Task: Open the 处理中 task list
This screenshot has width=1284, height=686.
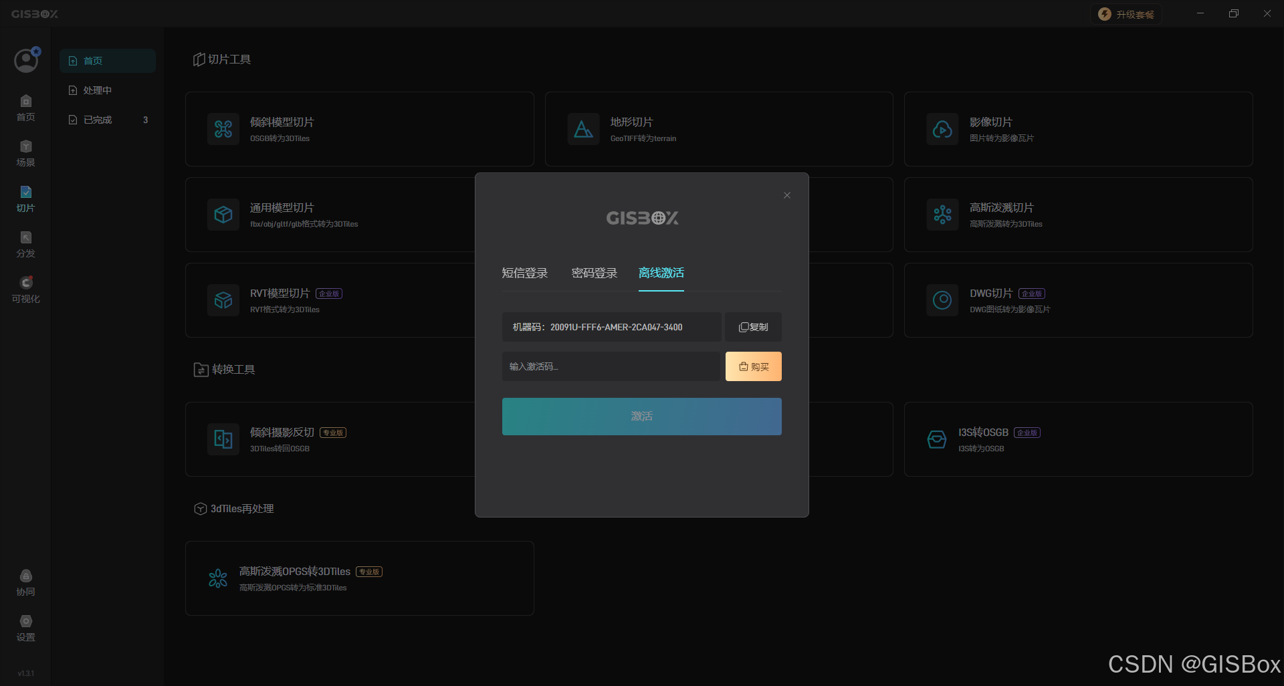Action: pyautogui.click(x=108, y=90)
